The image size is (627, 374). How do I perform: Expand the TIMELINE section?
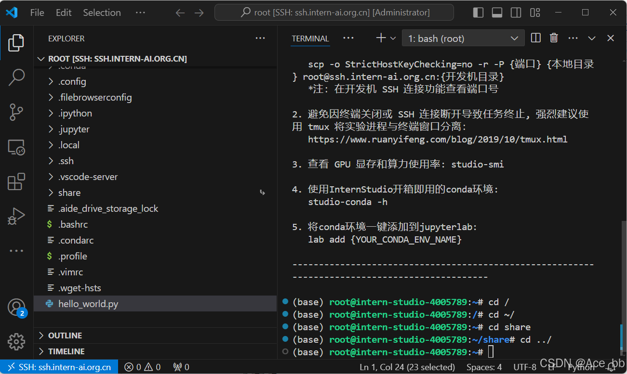[x=155, y=351]
